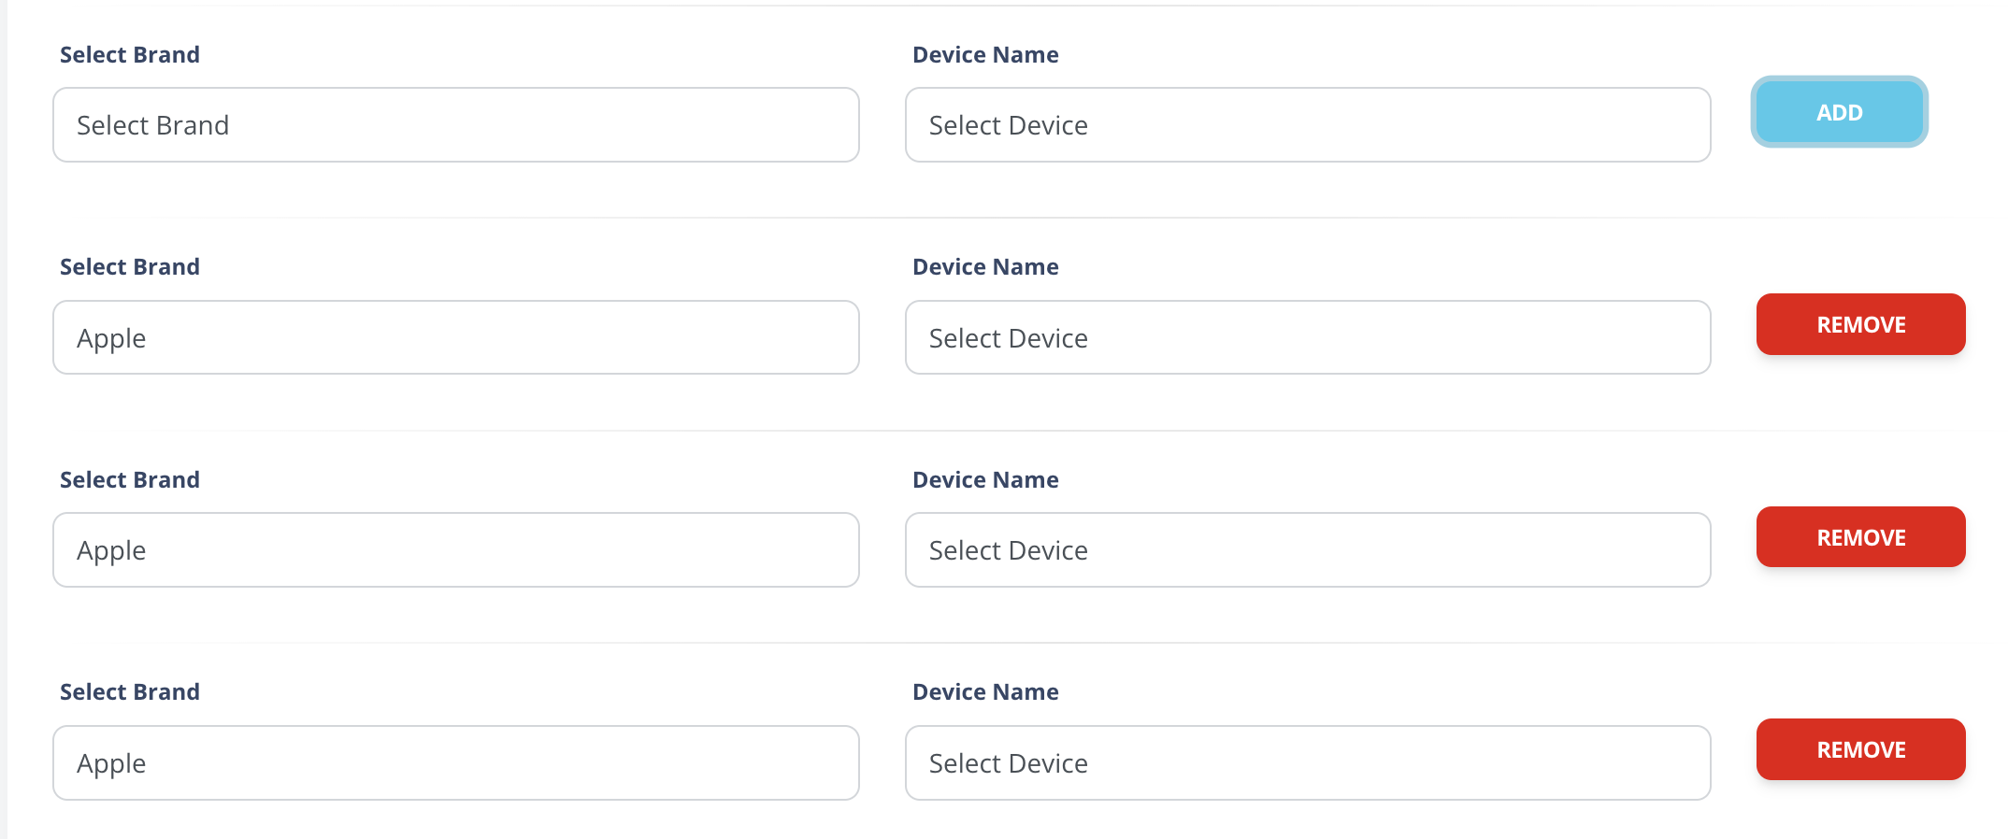Expand the Select Device dropdown in second row

coord(1307,337)
